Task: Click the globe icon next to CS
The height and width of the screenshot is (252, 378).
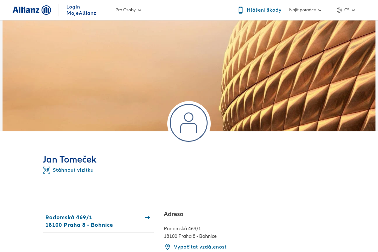Action: pyautogui.click(x=339, y=10)
